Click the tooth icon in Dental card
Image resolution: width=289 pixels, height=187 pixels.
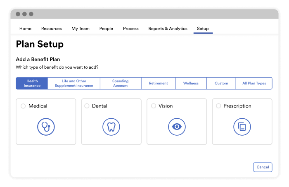point(111,127)
